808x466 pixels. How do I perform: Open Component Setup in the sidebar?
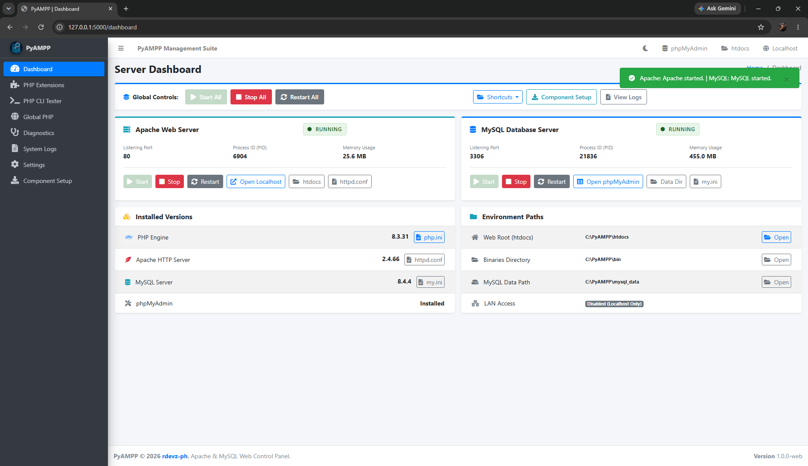[54, 181]
